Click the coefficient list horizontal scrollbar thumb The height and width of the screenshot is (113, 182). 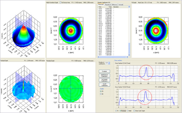point(113,57)
